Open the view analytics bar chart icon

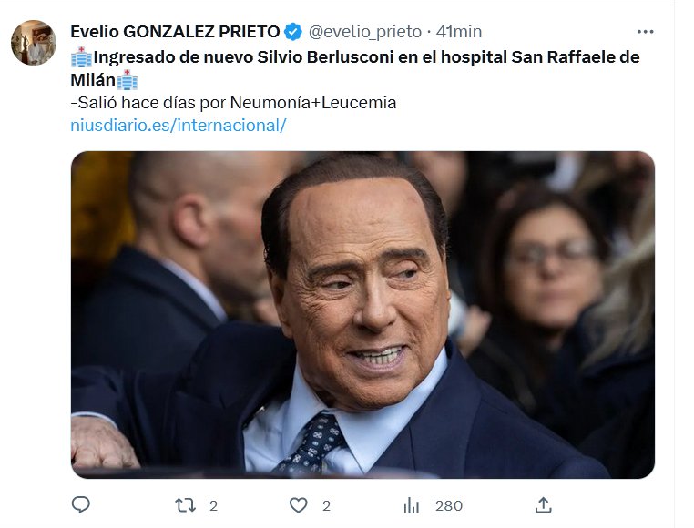coord(412,504)
